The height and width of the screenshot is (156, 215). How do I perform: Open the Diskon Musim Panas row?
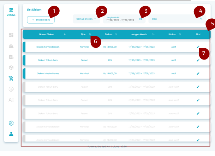point(49,73)
